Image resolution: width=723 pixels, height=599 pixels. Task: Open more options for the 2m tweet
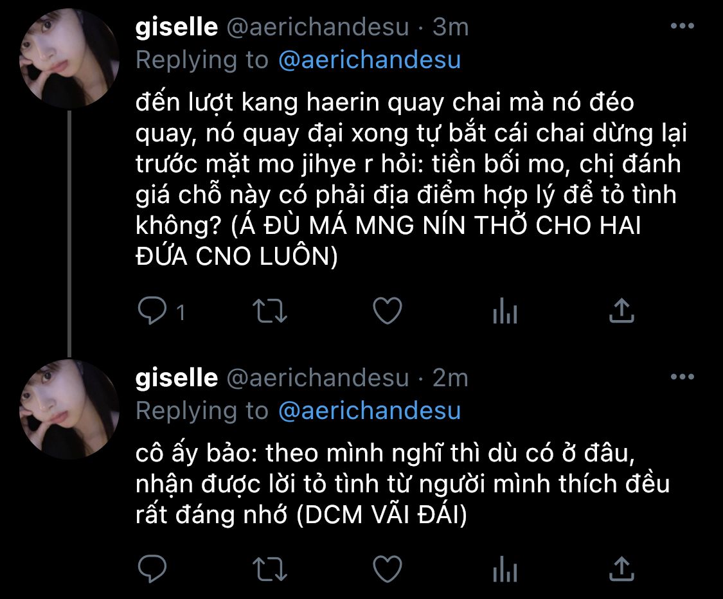tap(683, 377)
